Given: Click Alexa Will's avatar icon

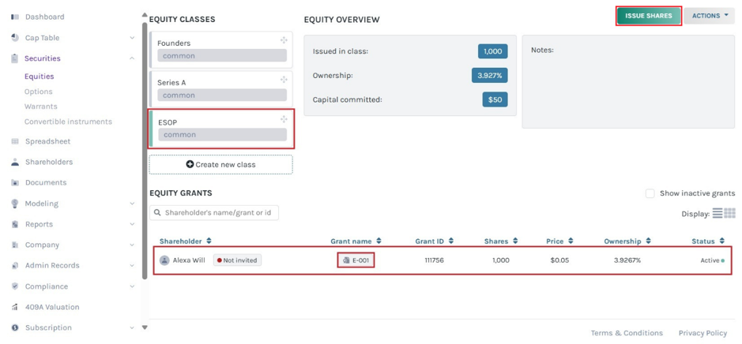Looking at the screenshot, I should [164, 260].
